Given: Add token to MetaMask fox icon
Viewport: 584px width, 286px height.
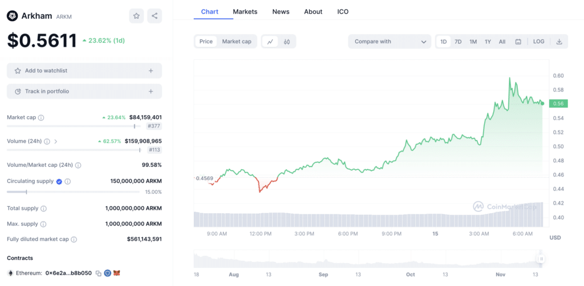Looking at the screenshot, I should 116,273.
